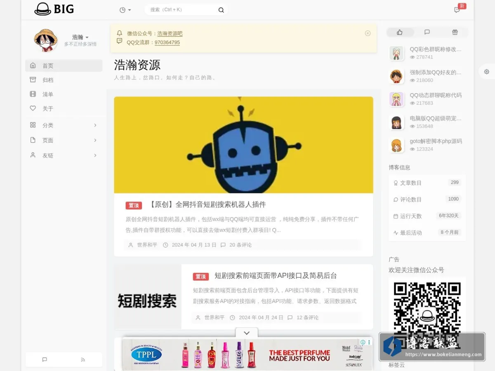Switch to the thumbs-up popular tab
This screenshot has height=371, width=495.
click(399, 32)
